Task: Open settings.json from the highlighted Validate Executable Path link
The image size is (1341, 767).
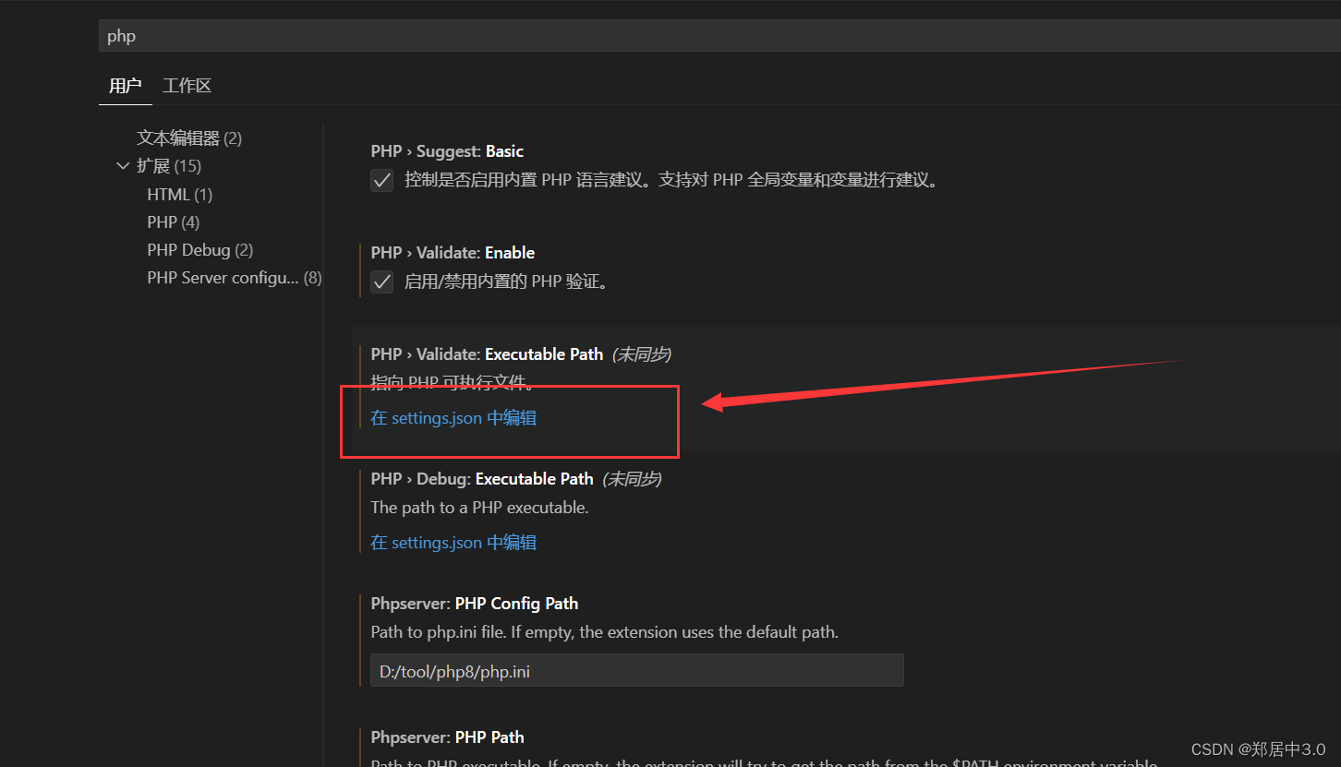Action: (453, 417)
